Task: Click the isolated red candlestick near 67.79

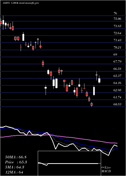Action: pyautogui.click(x=43, y=63)
